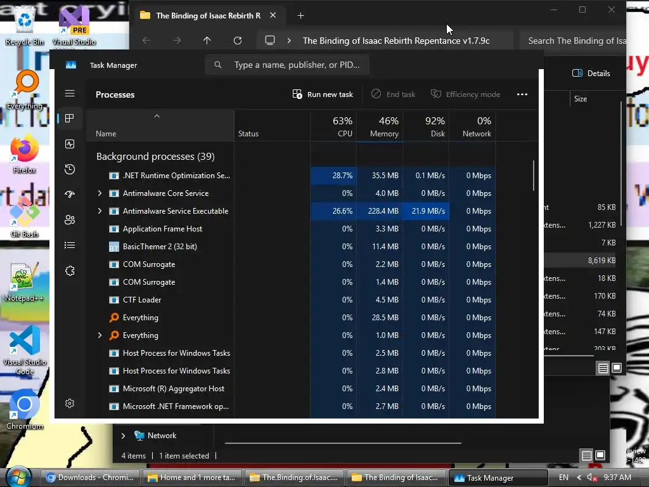Select Microsoft .NET Framework optimization process
The width and height of the screenshot is (649, 487).
pos(292,406)
